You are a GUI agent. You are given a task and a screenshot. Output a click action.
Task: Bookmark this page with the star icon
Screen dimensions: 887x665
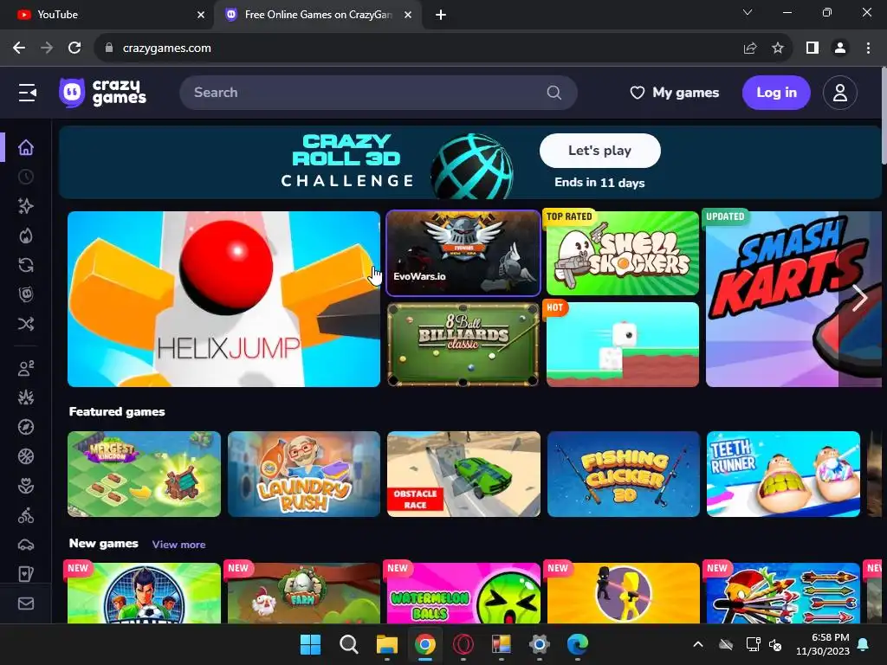point(778,48)
